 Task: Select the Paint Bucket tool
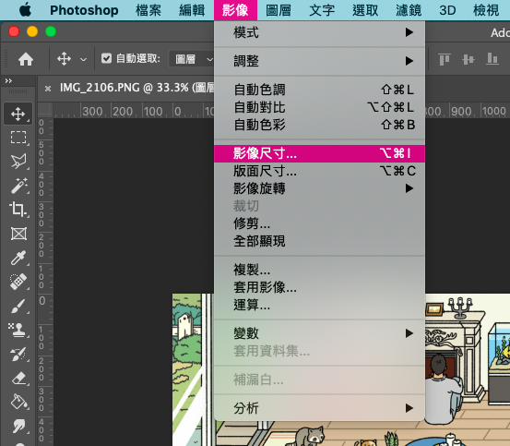point(18,402)
